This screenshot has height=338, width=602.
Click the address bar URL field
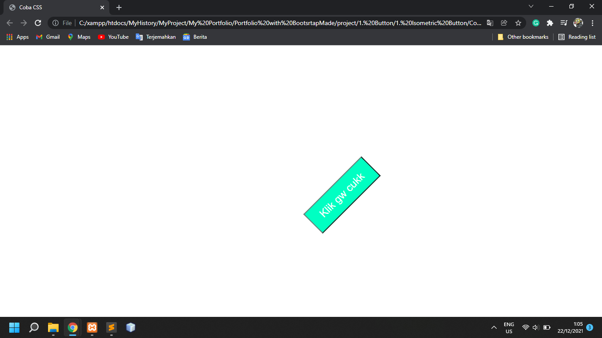click(x=280, y=23)
